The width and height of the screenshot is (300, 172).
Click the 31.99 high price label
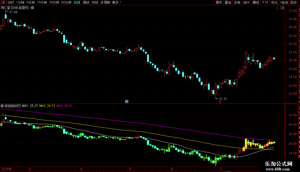point(13,12)
